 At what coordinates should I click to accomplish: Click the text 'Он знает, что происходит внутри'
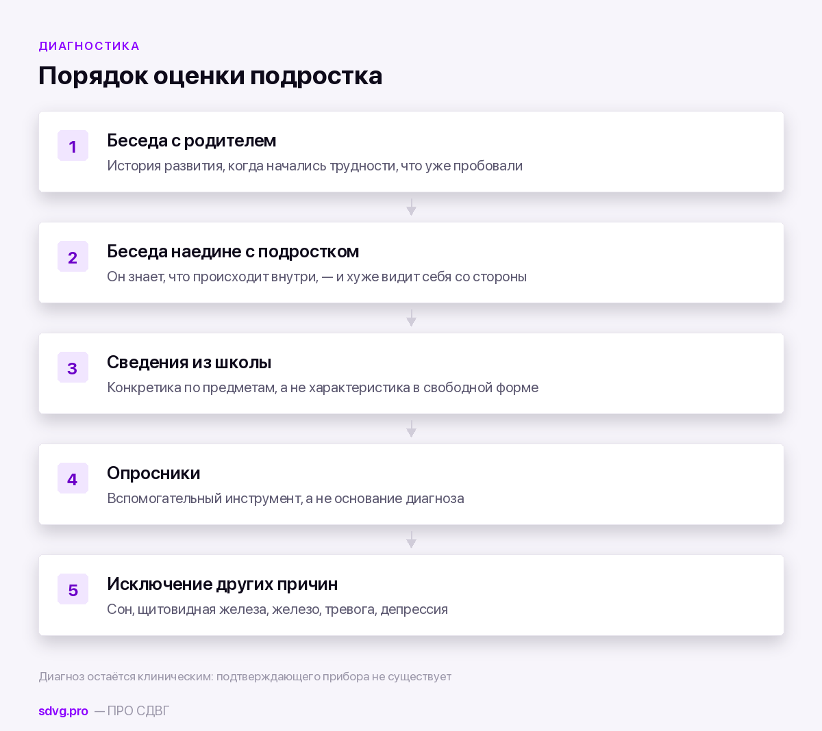pos(212,277)
